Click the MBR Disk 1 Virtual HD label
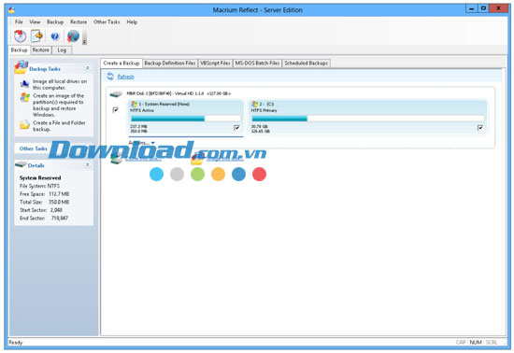The image size is (514, 353). pyautogui.click(x=178, y=93)
